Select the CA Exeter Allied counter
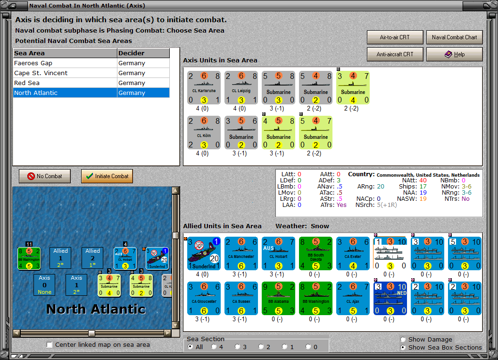The image size is (498, 360). [353, 253]
